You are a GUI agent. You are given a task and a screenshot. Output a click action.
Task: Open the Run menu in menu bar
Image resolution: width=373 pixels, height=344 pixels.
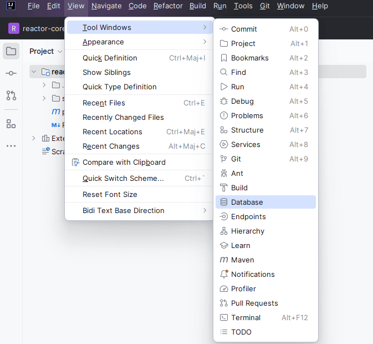[220, 6]
